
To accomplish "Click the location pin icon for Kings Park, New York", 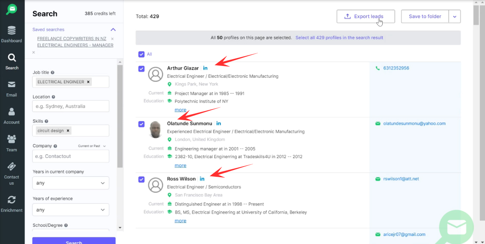I will [x=170, y=84].
